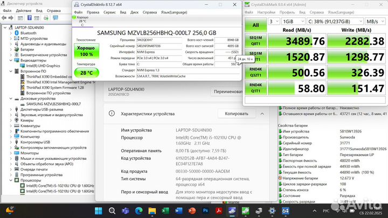The height and width of the screenshot is (218, 388).
Task: Open PowerPoint from taskbar
Action: 192,211
